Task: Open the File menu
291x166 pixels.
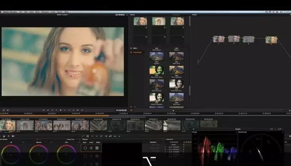Action: coord(21,12)
